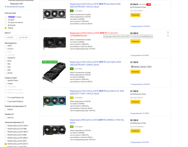This screenshot has height=147, width=188.
Task: Click the 4.5 rating badge of Palit GameRock
Action: (72, 11)
